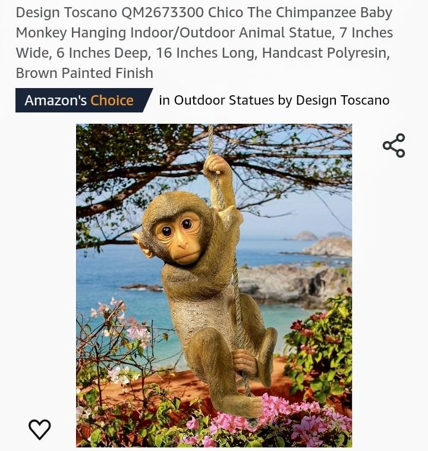
Task: Tap the word Amazon's in the badge
Action: (55, 101)
